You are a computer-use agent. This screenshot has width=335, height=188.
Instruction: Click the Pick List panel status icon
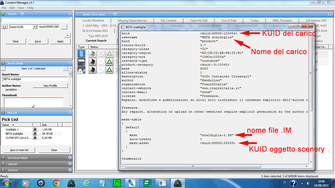(x=3, y=113)
